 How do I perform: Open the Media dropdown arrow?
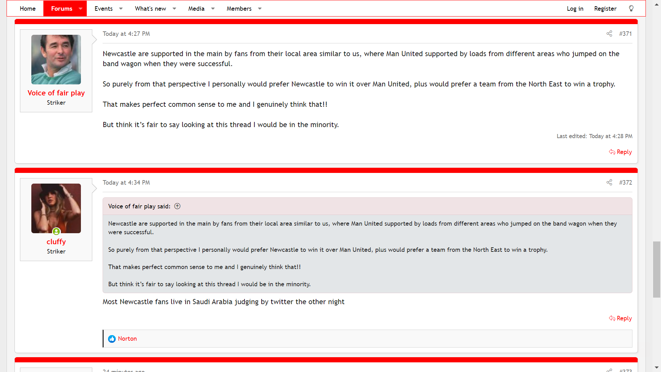pos(213,8)
